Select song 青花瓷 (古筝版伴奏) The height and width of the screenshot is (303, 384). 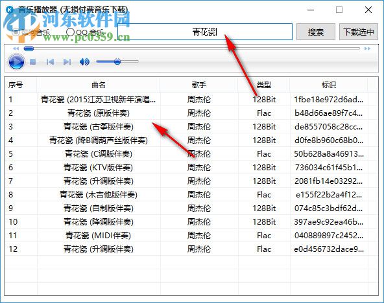[99, 127]
